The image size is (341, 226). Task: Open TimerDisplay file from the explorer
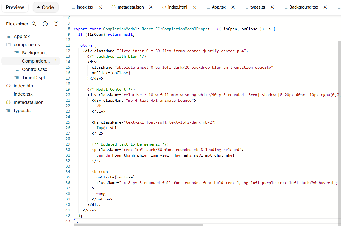click(x=35, y=77)
